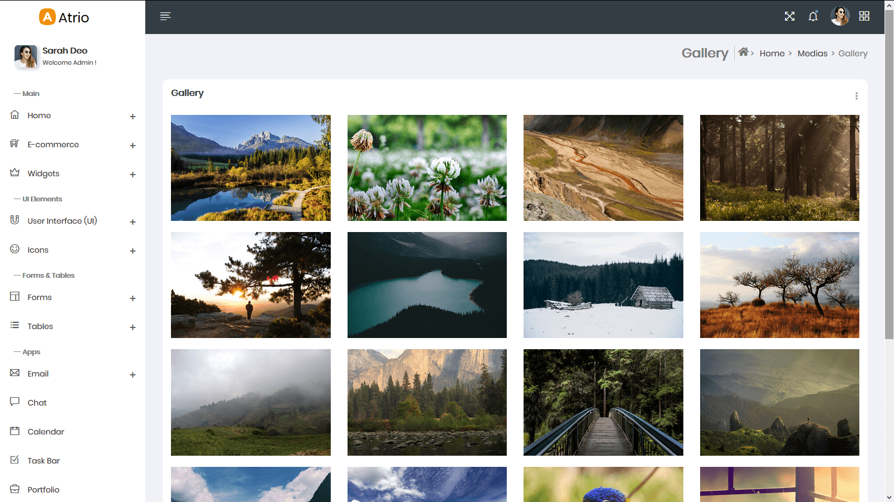Click the Atrio logo
The height and width of the screenshot is (502, 894).
click(64, 17)
